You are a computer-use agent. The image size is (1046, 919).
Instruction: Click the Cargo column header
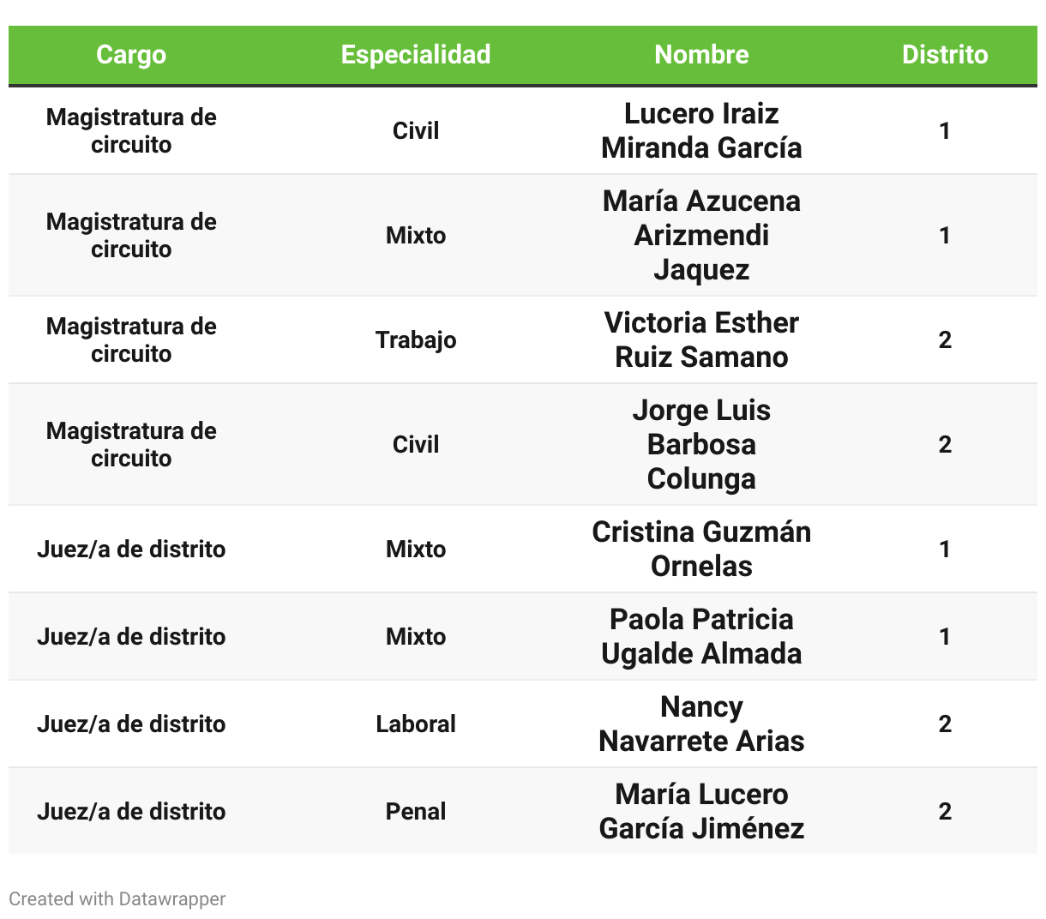point(131,55)
